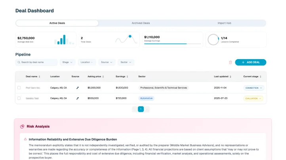This screenshot has height=160, width=286.
Task: Select the Automotive sector tag
Action: point(146,98)
